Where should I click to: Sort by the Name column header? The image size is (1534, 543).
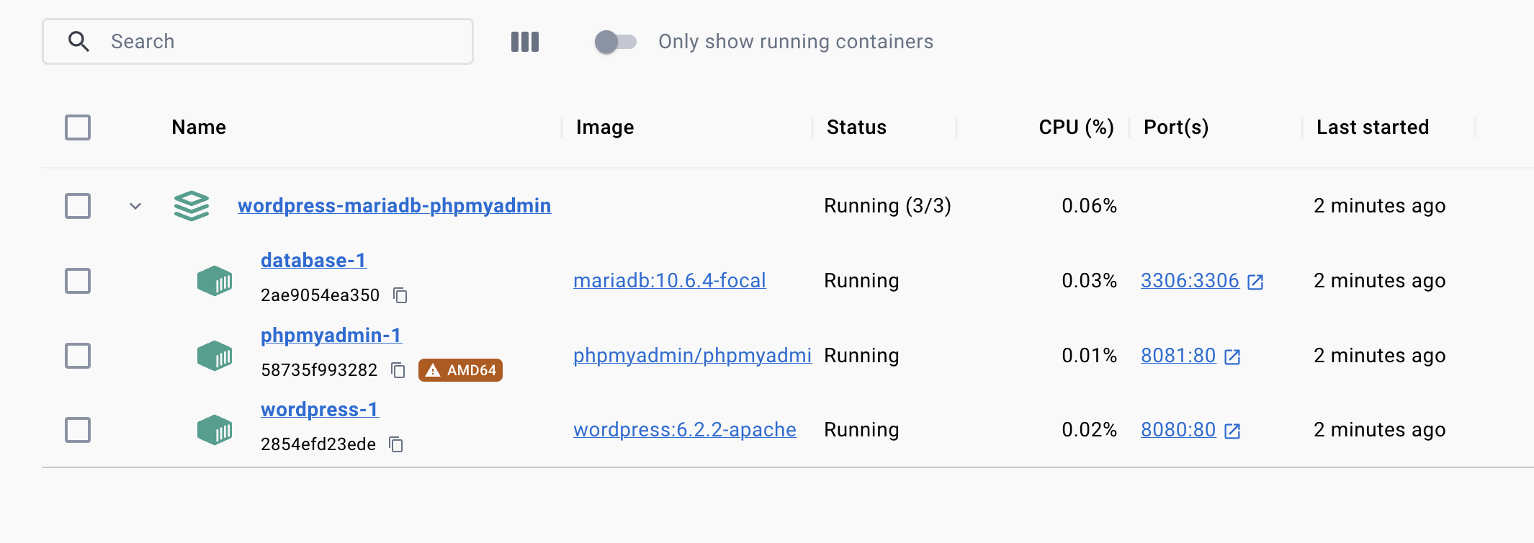pyautogui.click(x=199, y=127)
